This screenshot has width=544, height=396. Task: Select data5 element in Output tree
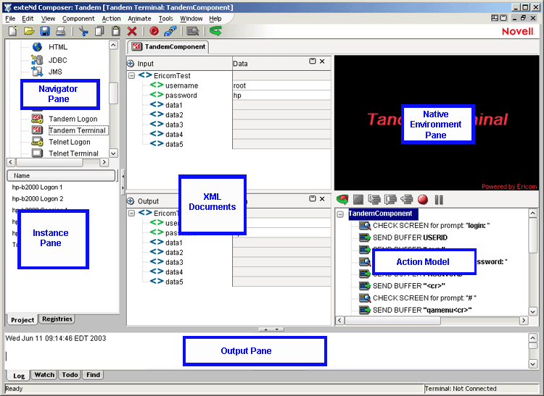click(x=174, y=282)
